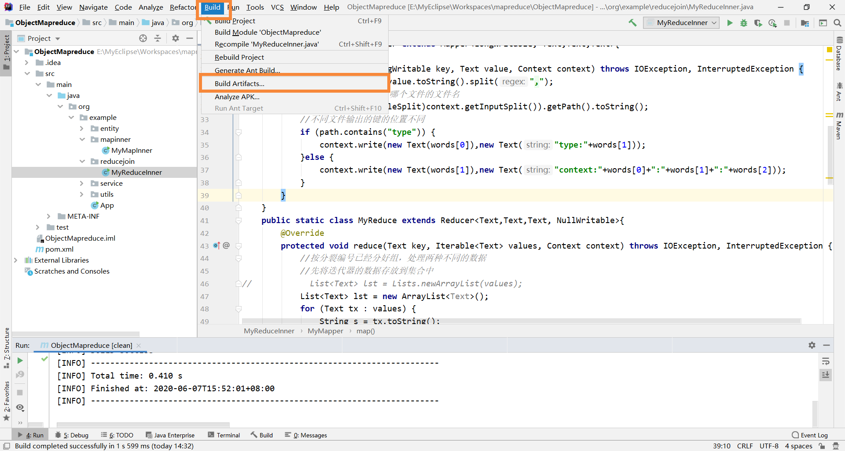Click the Stop process icon in toolbar
The image size is (845, 451).
[787, 23]
